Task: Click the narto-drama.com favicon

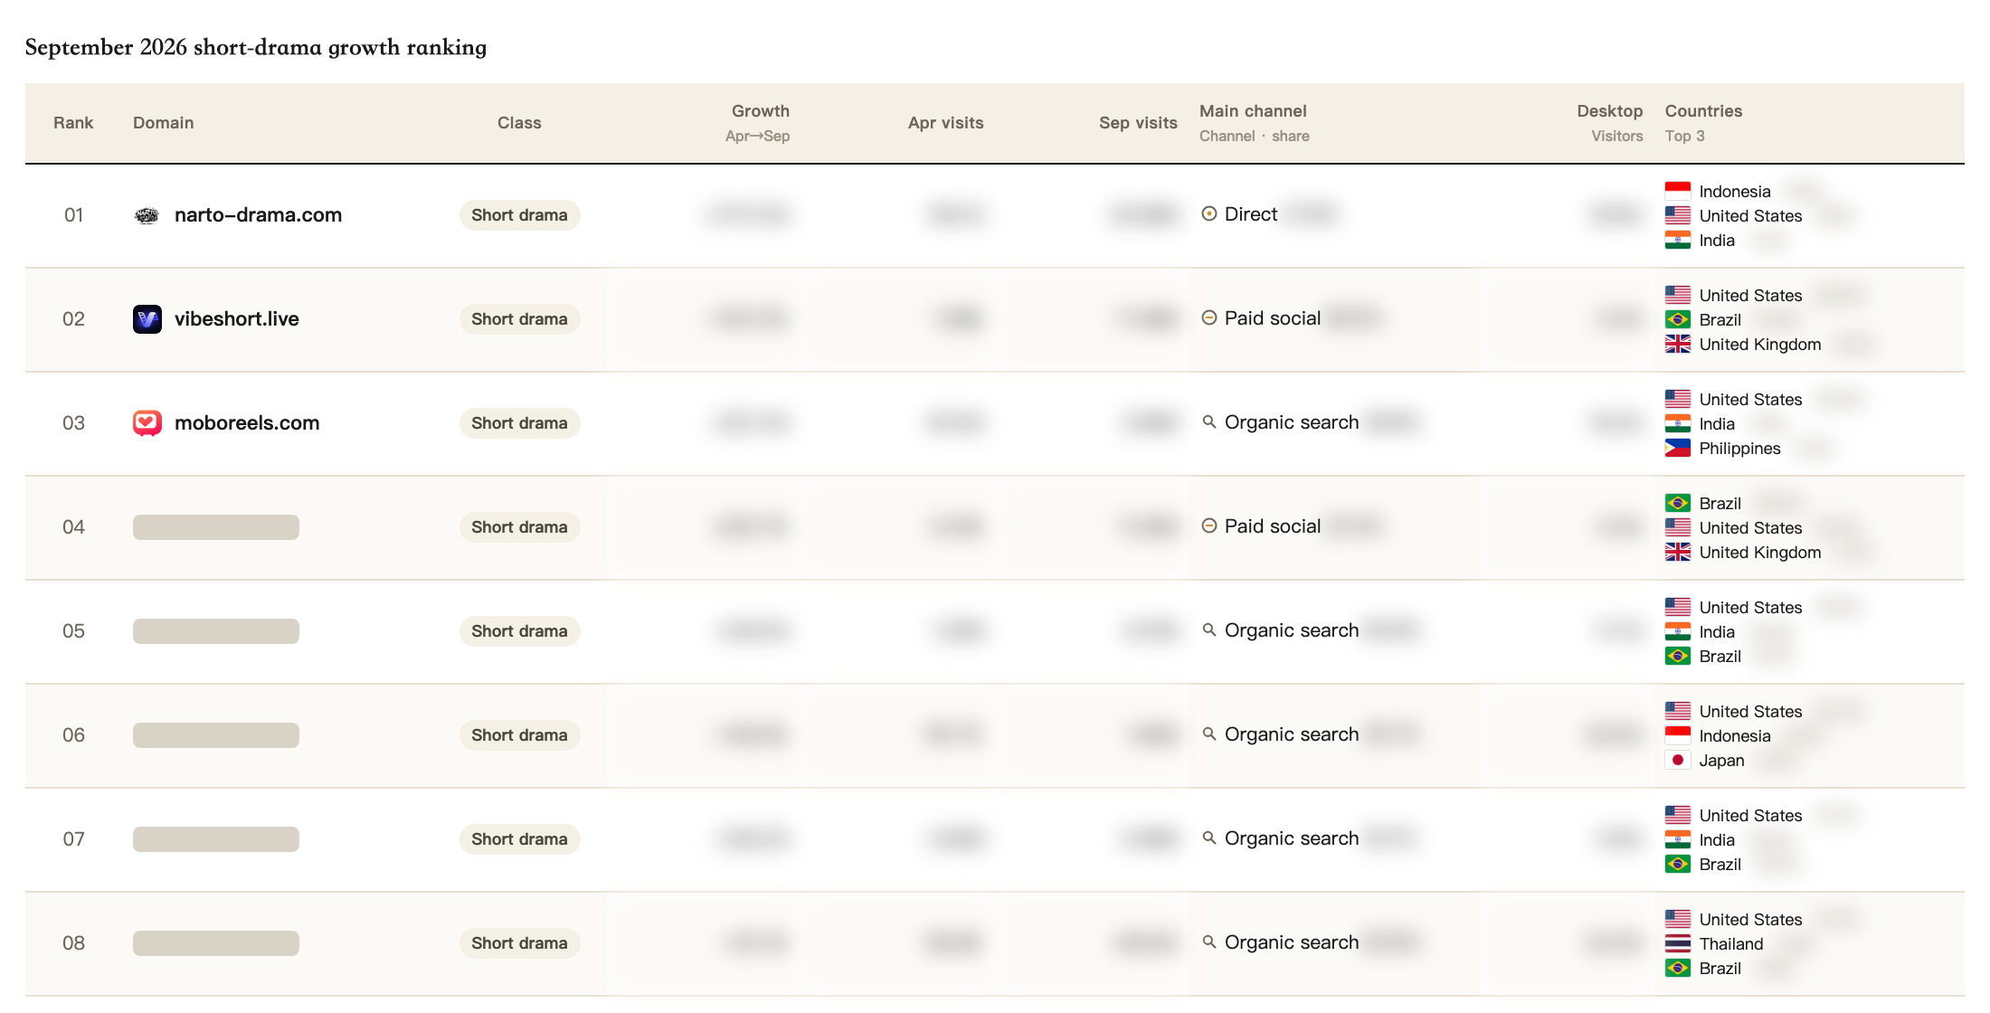Action: click(147, 215)
